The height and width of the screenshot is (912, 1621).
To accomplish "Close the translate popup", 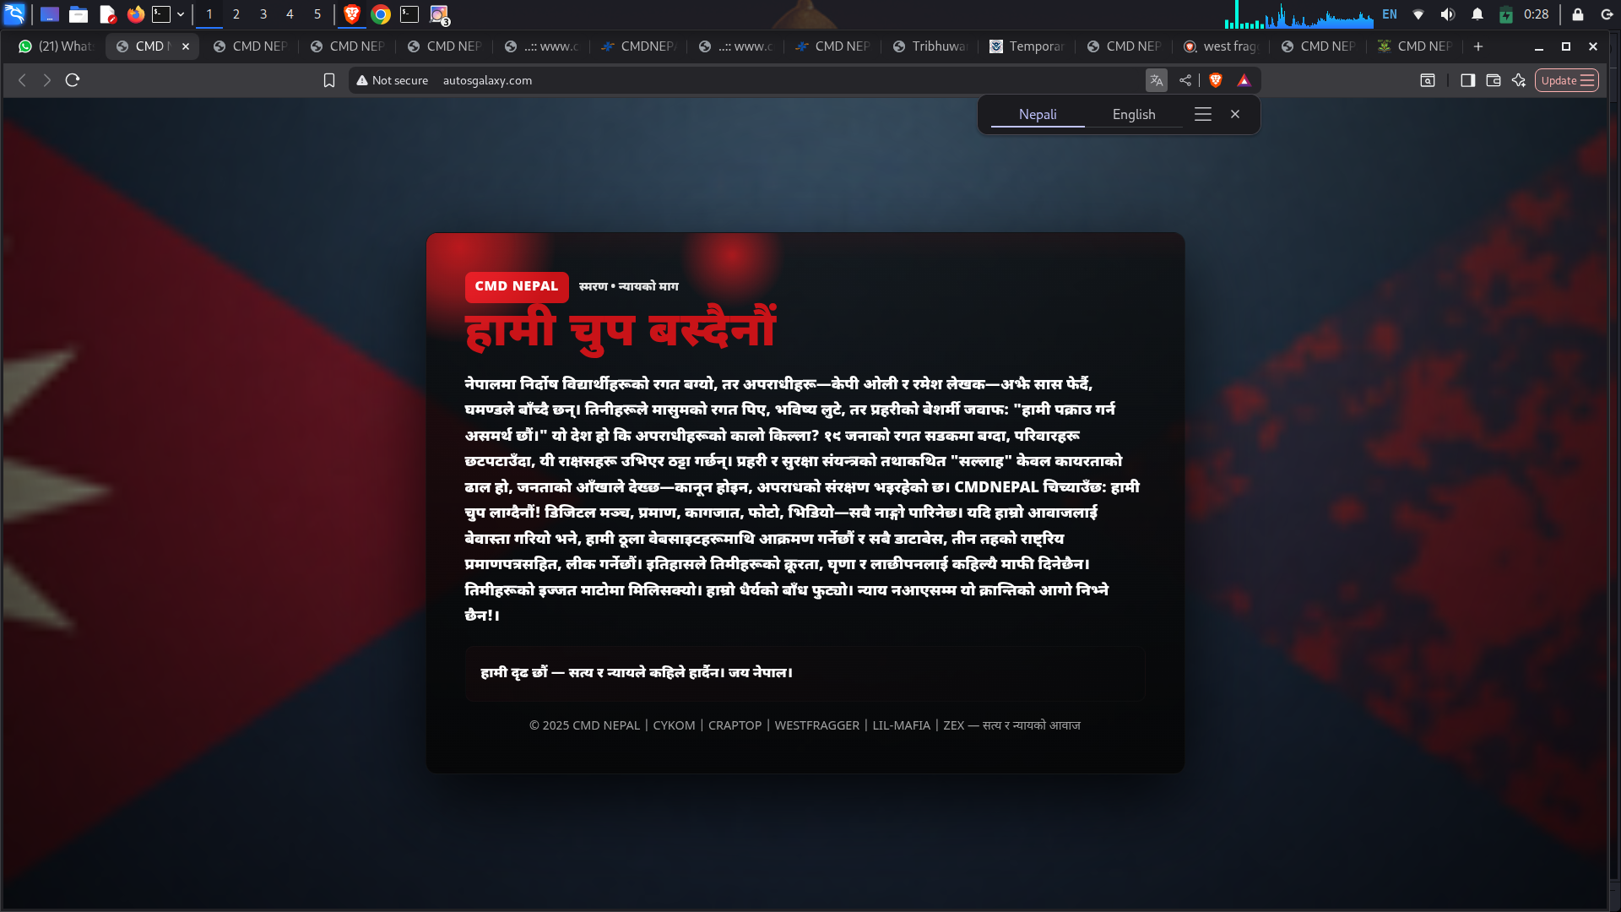I will (x=1235, y=114).
